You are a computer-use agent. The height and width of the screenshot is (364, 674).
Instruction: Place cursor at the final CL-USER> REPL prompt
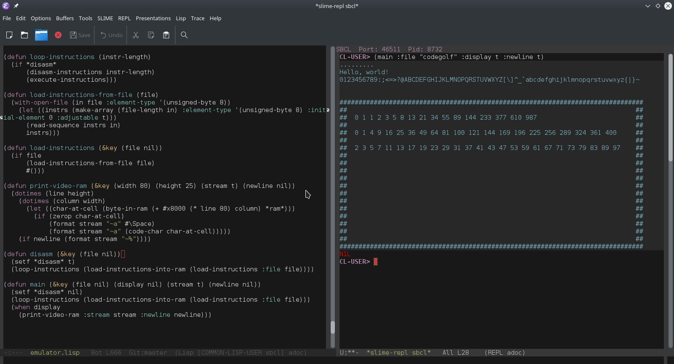coord(375,262)
